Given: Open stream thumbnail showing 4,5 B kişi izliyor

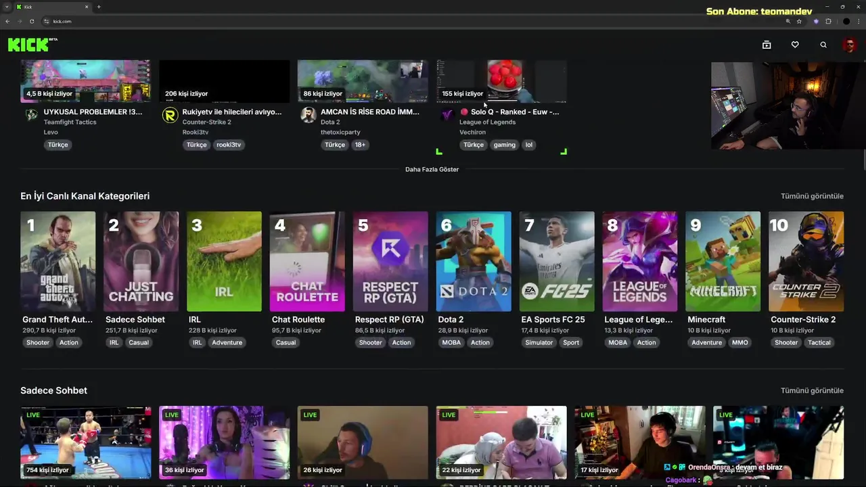Looking at the screenshot, I should click(85, 81).
